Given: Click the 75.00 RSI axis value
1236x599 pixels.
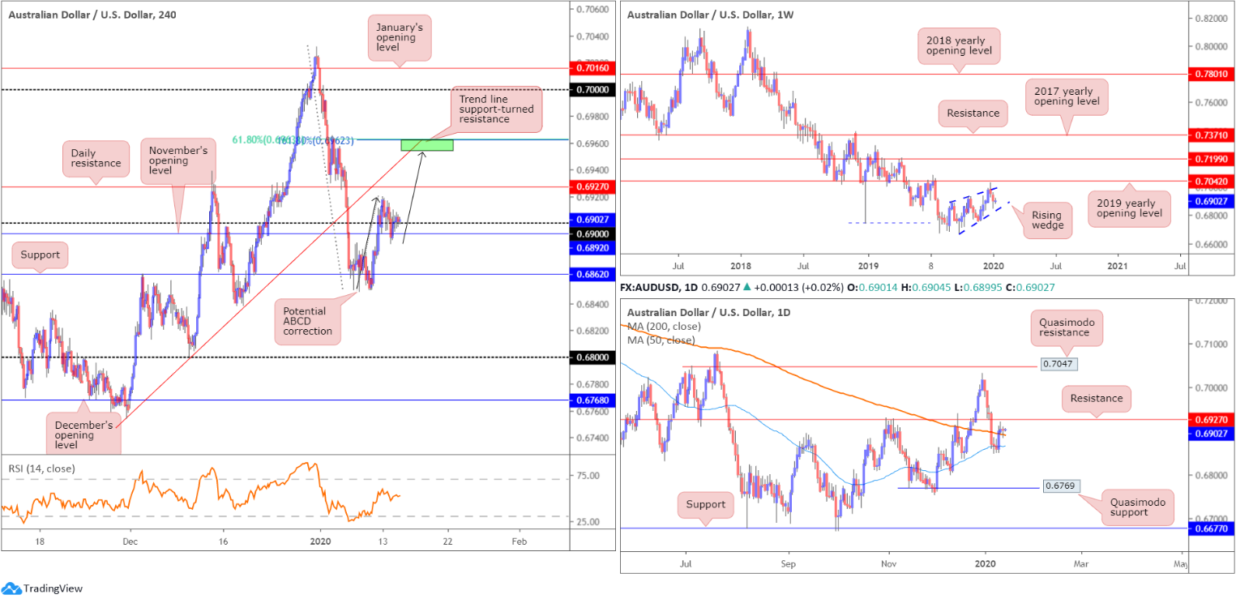Looking at the screenshot, I should 586,475.
